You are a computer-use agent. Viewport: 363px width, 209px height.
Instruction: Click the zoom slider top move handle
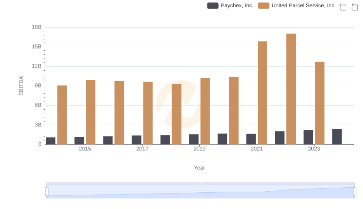click(x=201, y=183)
